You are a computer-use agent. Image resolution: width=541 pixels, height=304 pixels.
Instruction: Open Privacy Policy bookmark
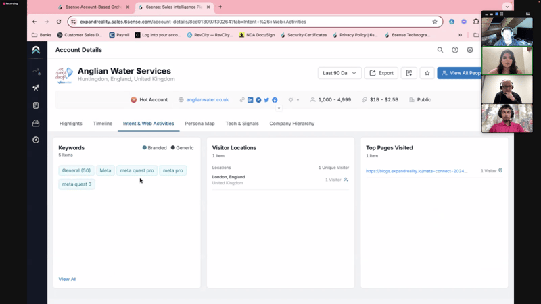point(355,35)
